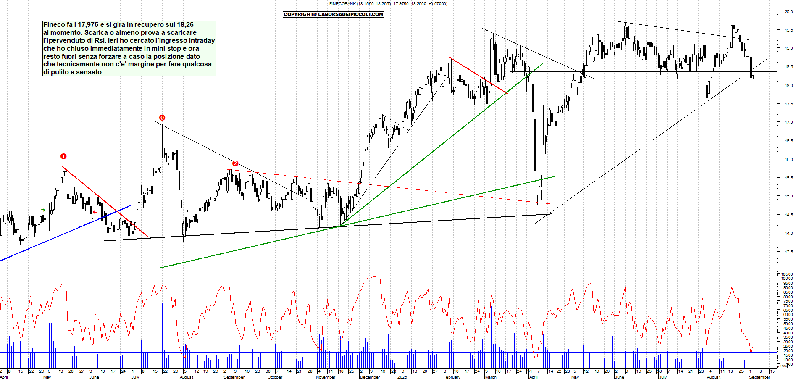Viewport: 794px width, 379px height.
Task: Click the 5000 volume axis label
Action: click(788, 324)
